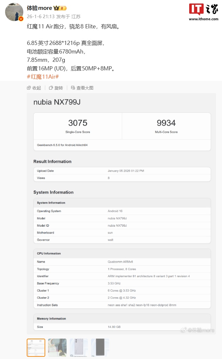Click the 收起 collapse icon

click(x=29, y=88)
